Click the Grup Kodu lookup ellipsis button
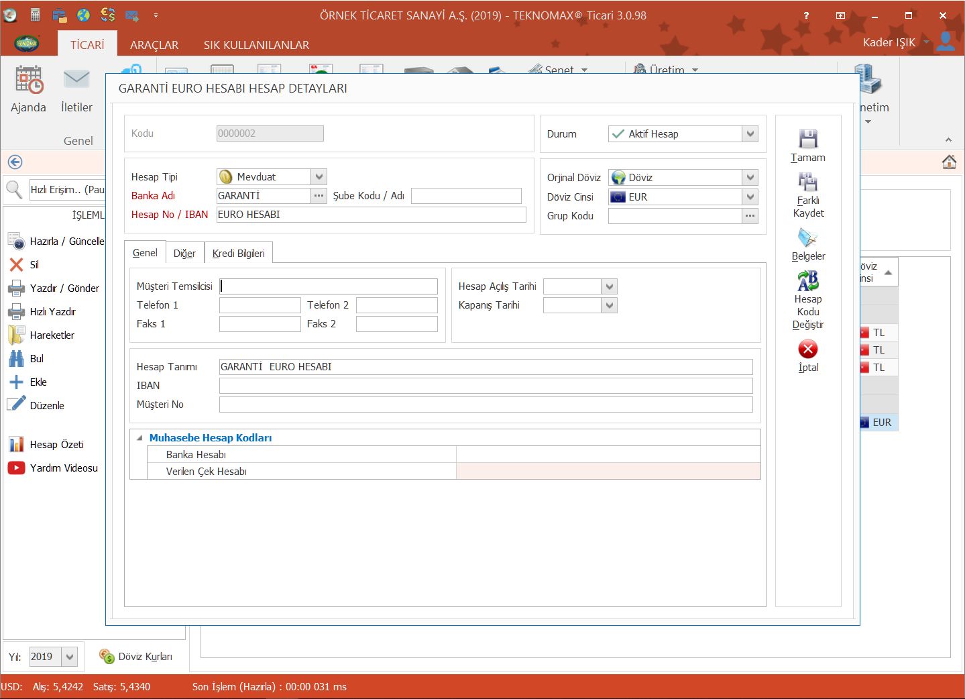 [x=750, y=215]
